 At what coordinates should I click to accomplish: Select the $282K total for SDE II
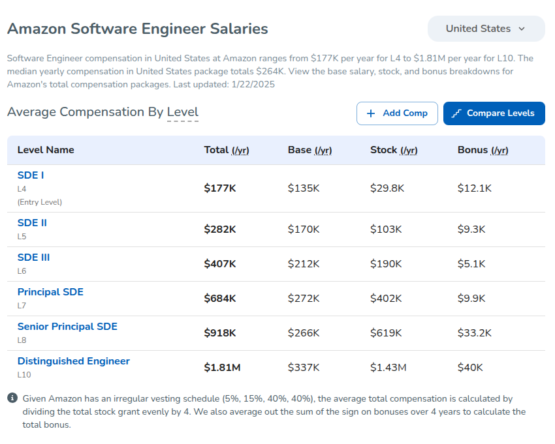tap(220, 229)
